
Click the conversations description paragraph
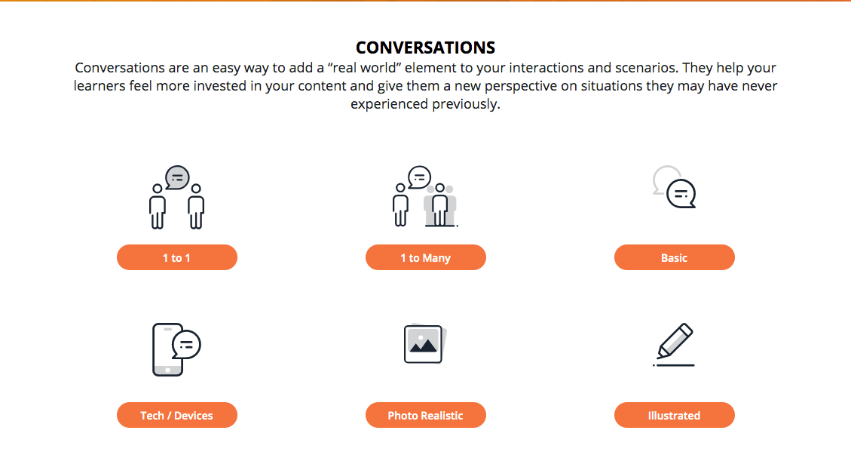pos(425,86)
